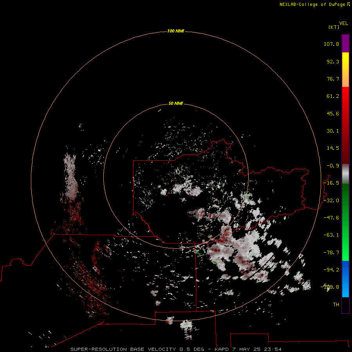Click the 45.6 velocity scale value
Image resolution: width=352 pixels, height=352 pixels.
pos(333,113)
